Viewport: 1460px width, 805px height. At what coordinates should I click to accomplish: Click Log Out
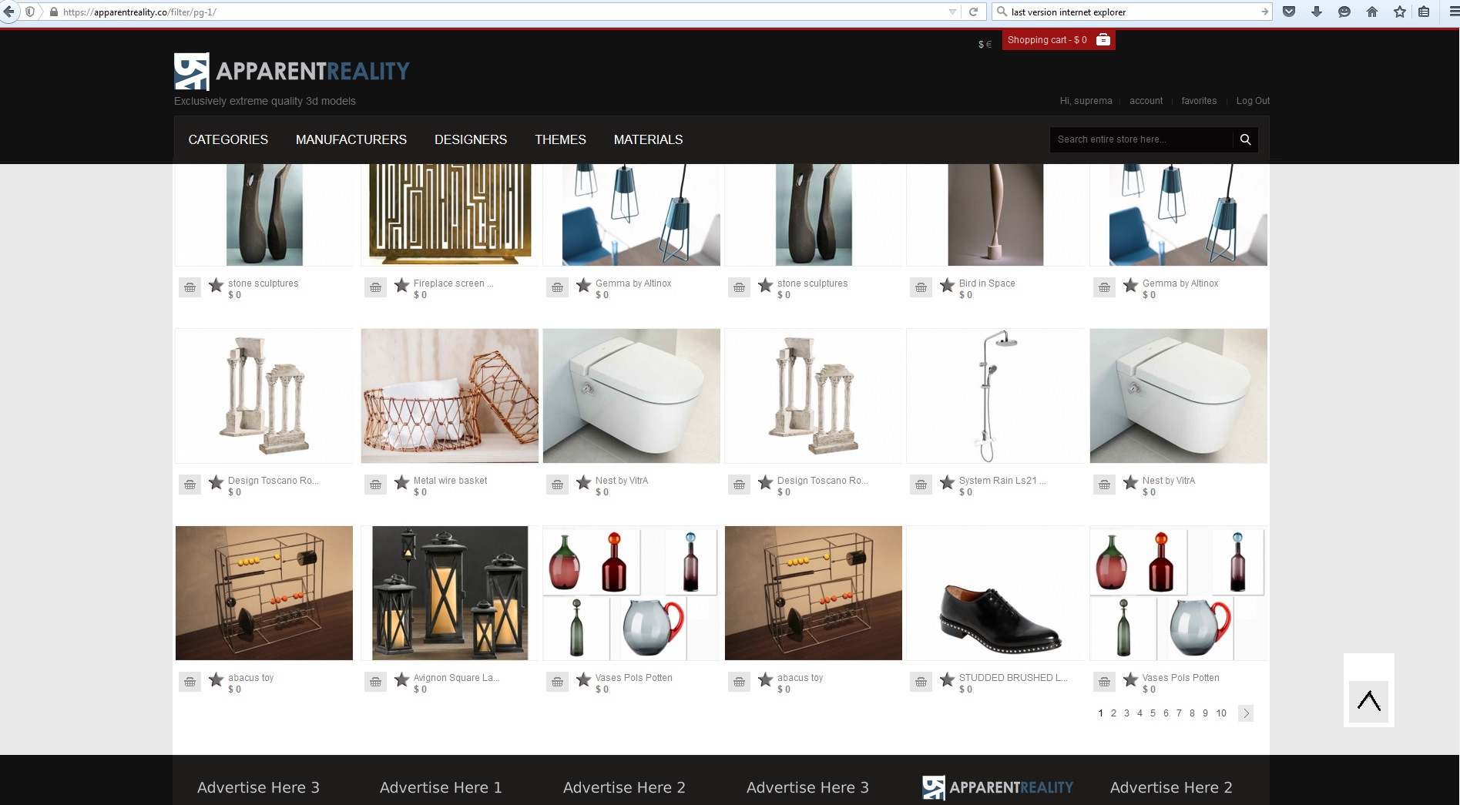1253,101
